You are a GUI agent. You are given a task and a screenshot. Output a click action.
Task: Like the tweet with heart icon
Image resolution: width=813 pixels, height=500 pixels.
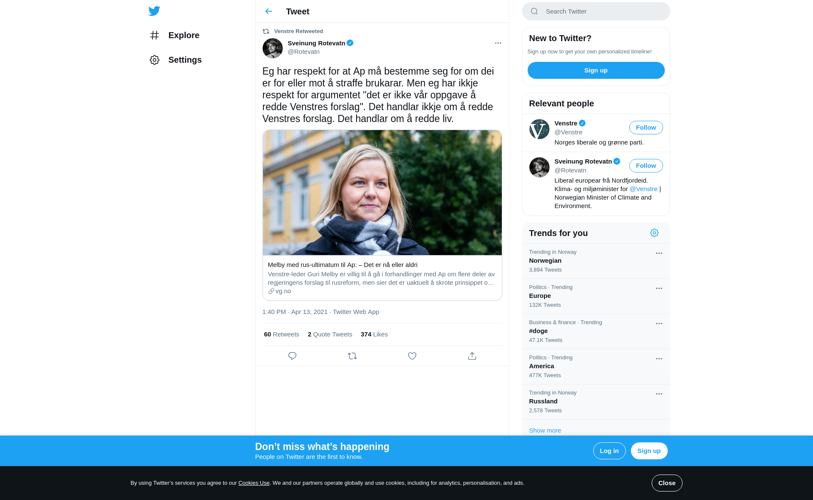point(412,356)
